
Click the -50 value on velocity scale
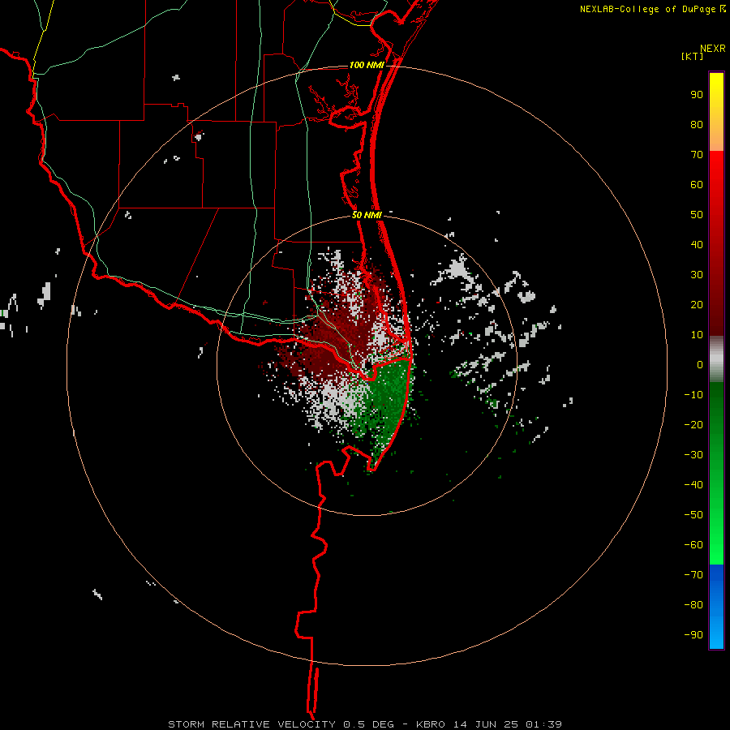pyautogui.click(x=693, y=515)
